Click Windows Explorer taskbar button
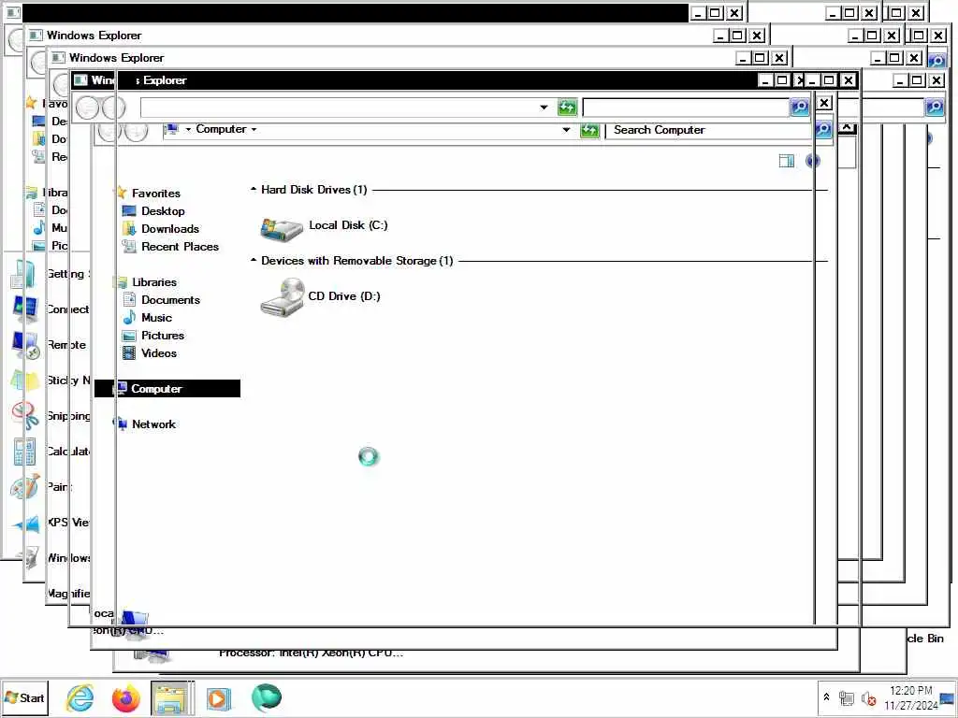958x718 pixels. point(172,697)
